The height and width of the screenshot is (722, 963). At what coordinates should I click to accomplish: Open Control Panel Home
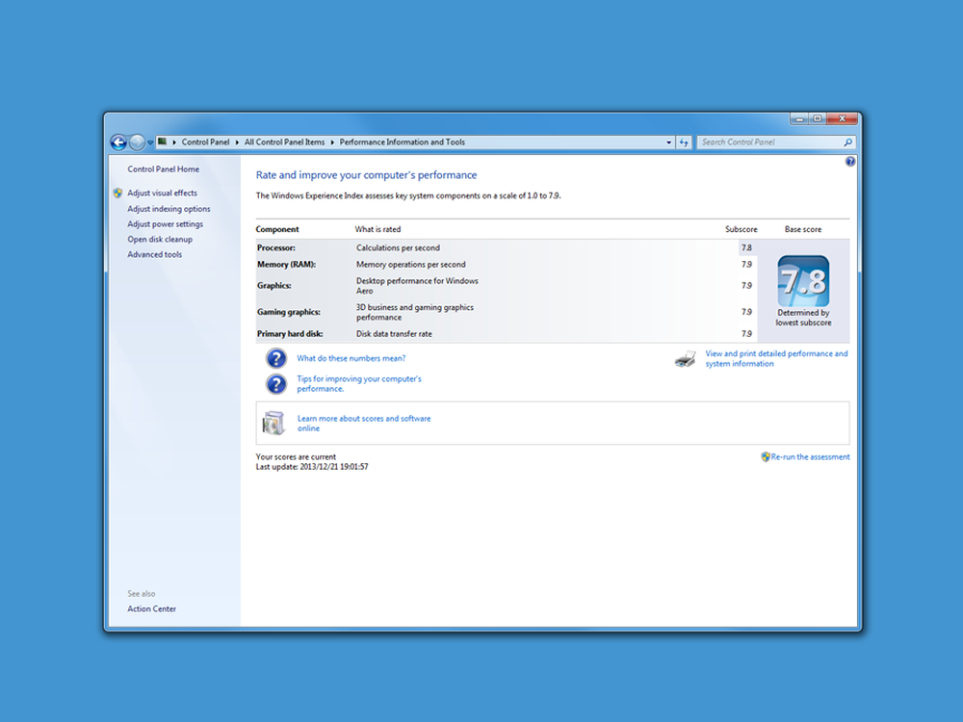[x=164, y=168]
